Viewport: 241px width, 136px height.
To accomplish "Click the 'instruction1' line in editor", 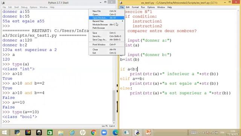I will 147,21.
